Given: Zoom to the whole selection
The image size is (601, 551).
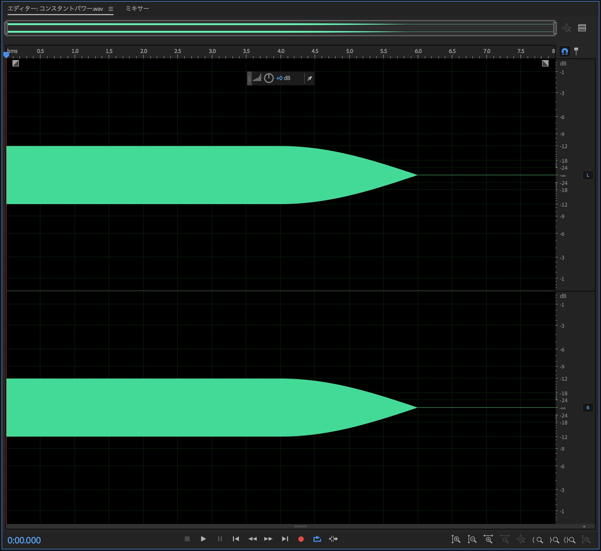Looking at the screenshot, I should (569, 540).
